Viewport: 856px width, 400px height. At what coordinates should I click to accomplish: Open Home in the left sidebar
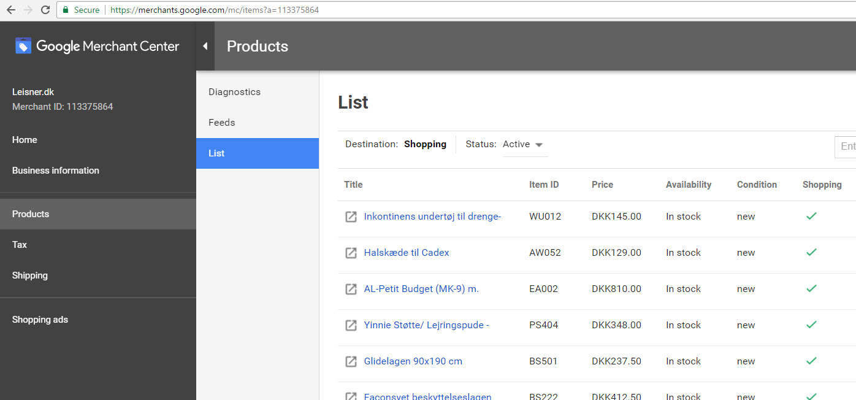(x=25, y=140)
